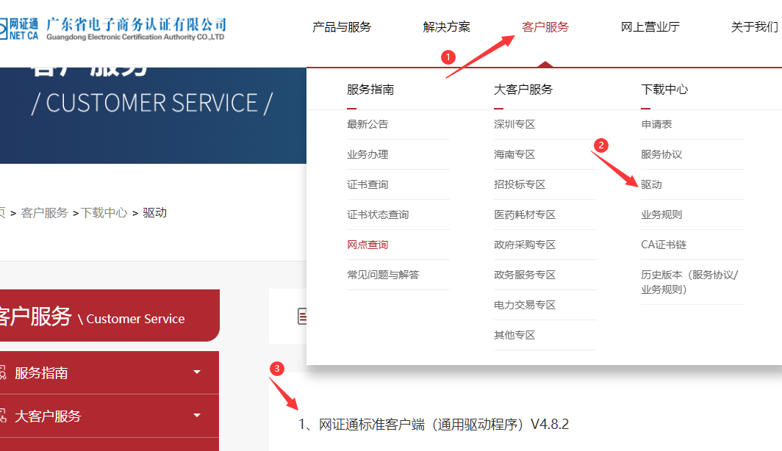This screenshot has height=451, width=782.
Task: Open 申请表 in the download center menu
Action: (656, 124)
